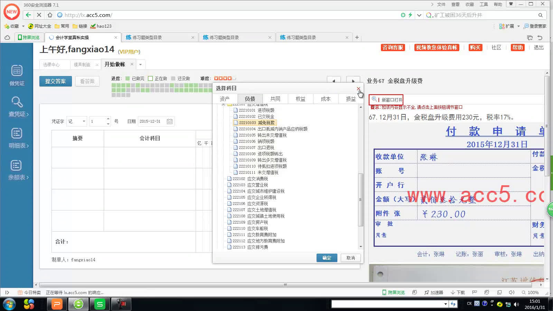Increase the voucher number stepper
Viewport: 553px width, 311px height.
coord(108,119)
